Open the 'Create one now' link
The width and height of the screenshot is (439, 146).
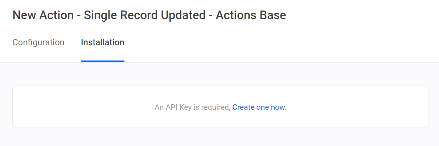pos(259,107)
